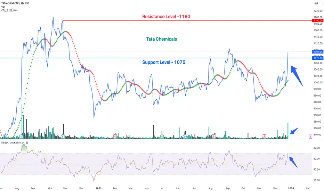Click the '1120.00' price axis value

tap(318, 43)
